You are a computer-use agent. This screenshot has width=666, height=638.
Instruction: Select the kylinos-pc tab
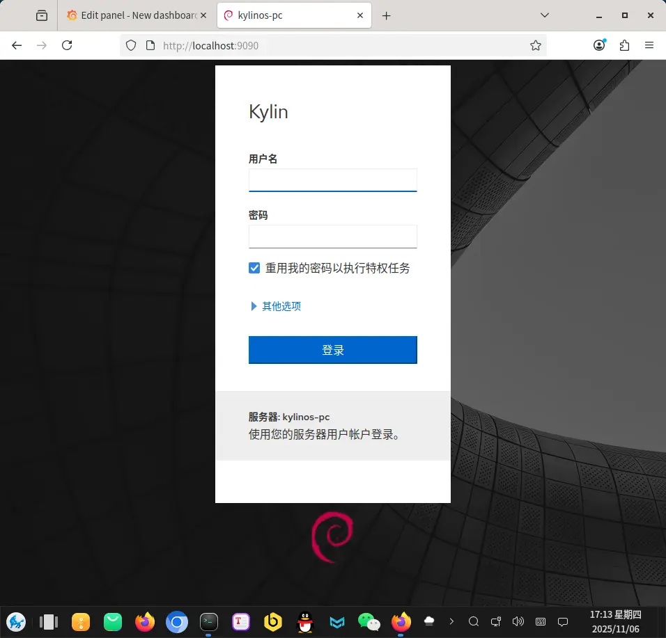pyautogui.click(x=294, y=15)
